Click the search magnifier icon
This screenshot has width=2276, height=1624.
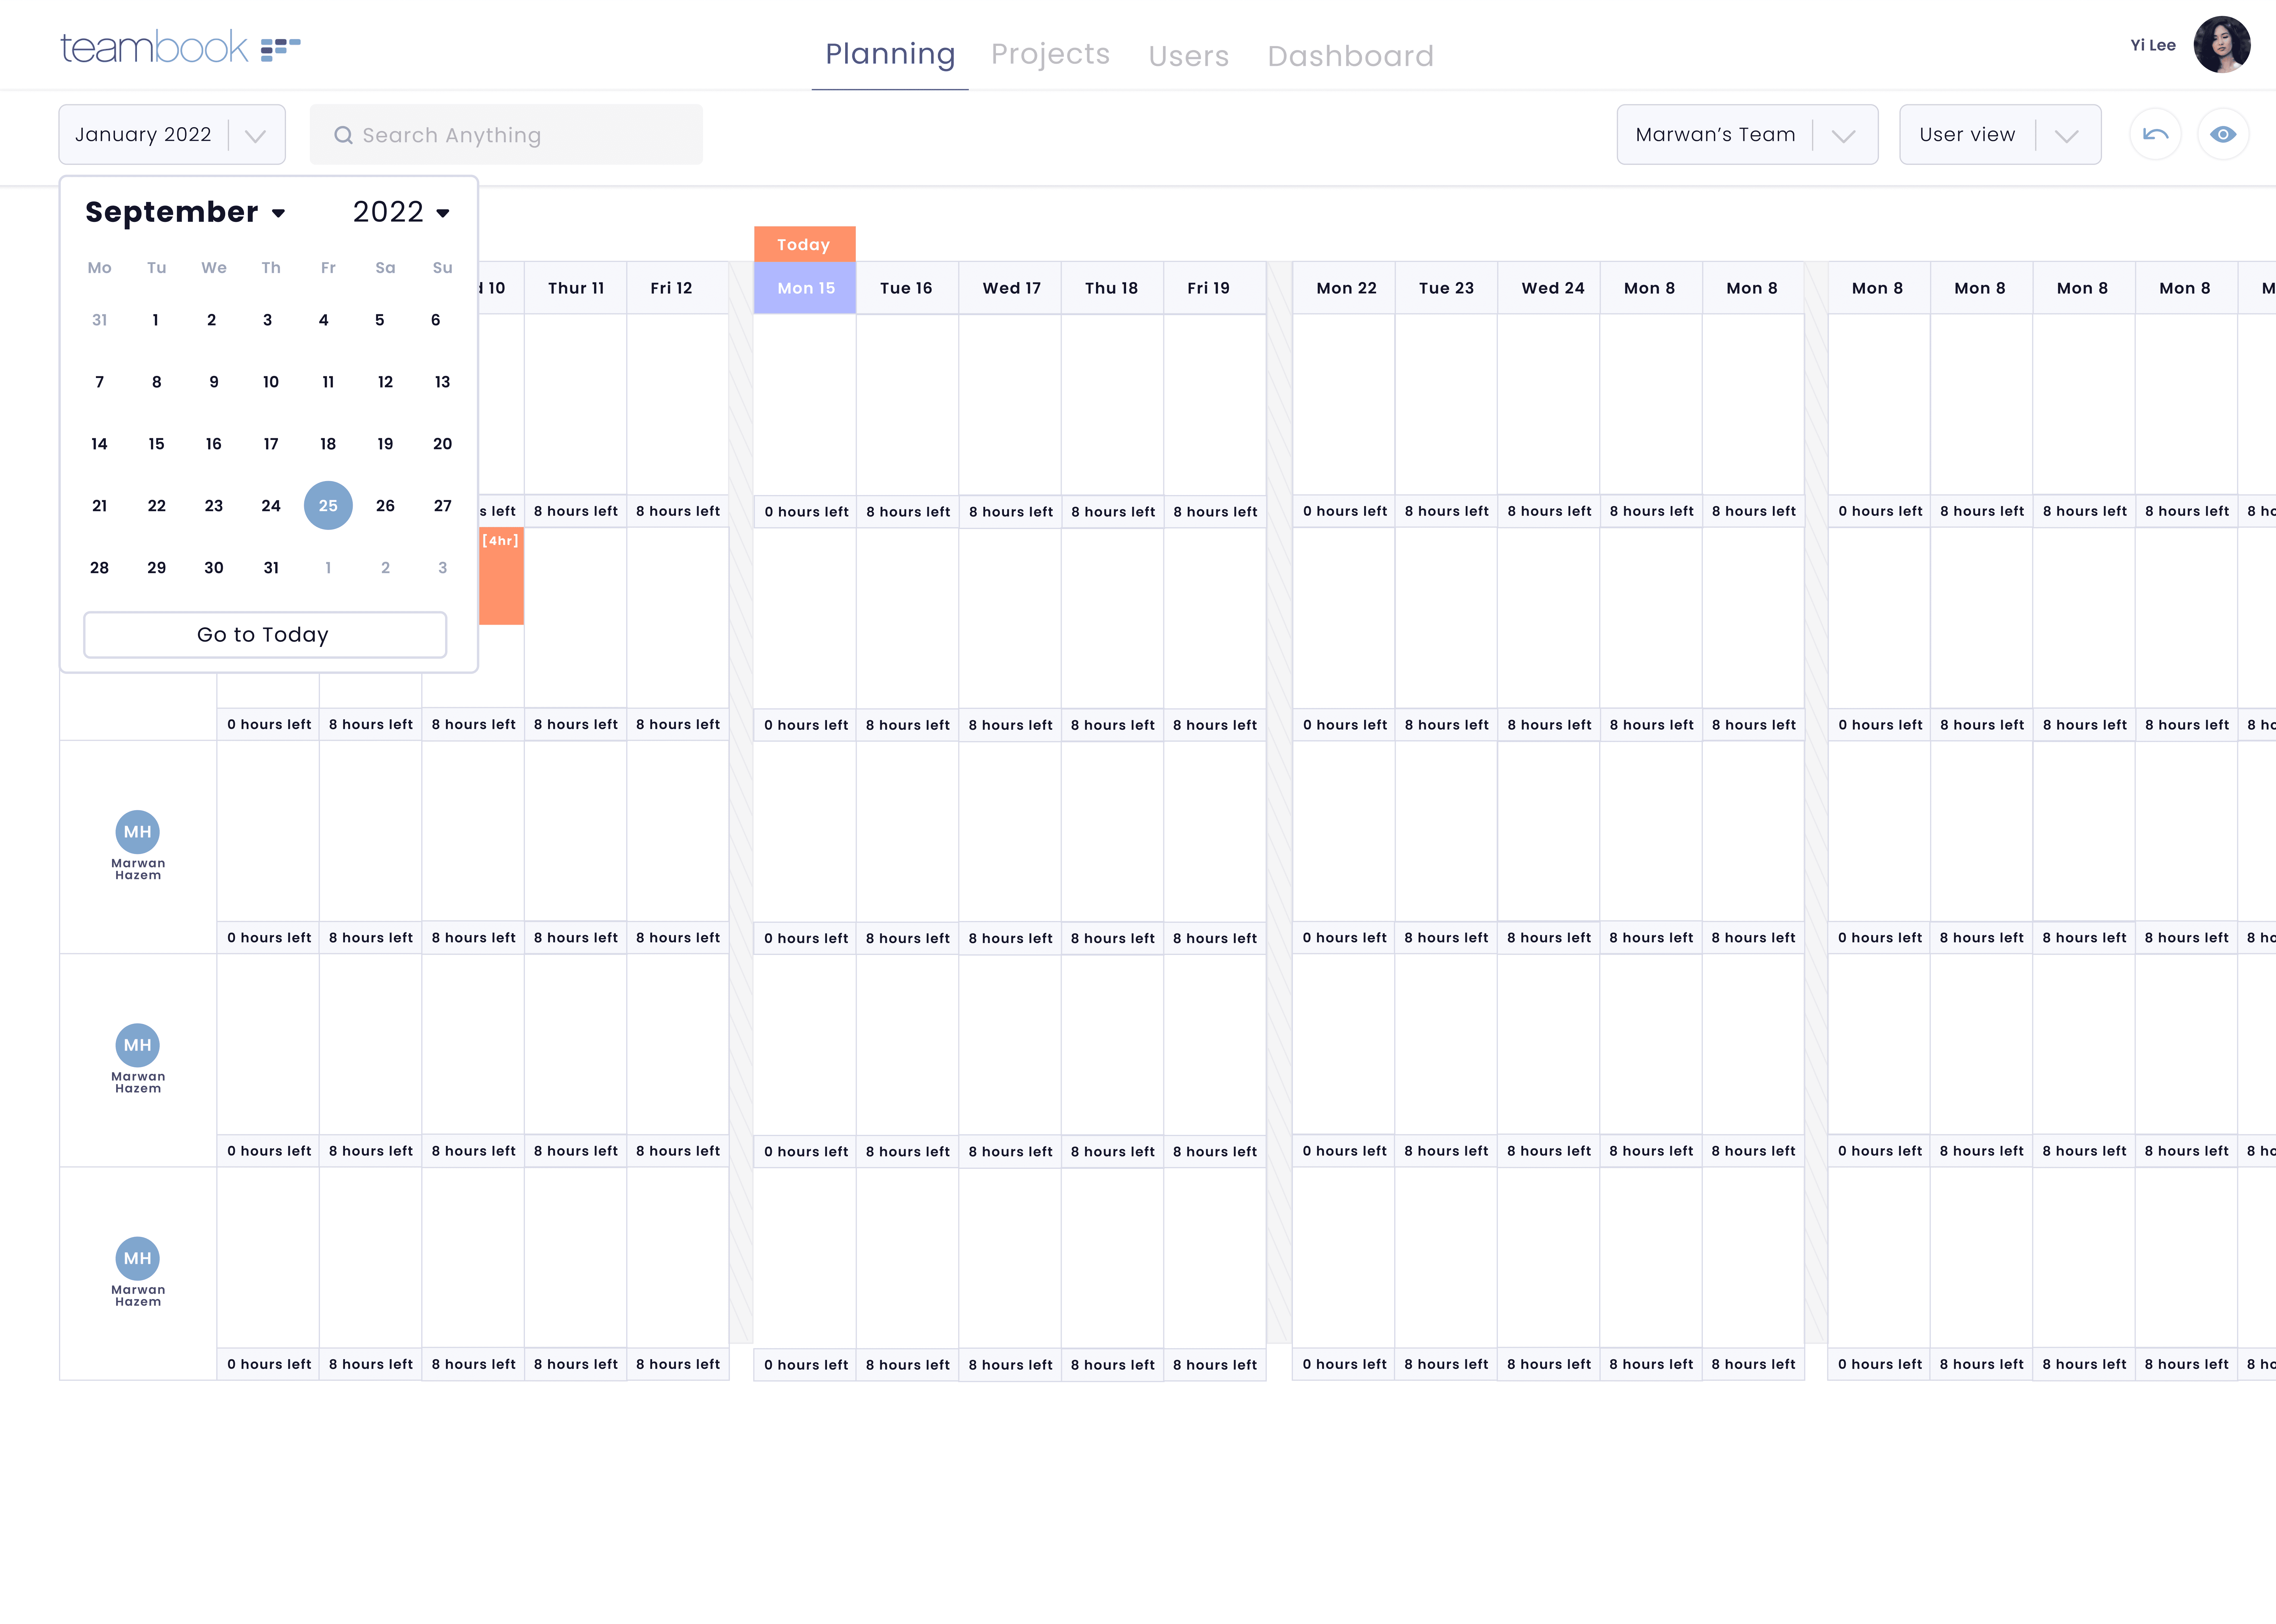pos(343,135)
